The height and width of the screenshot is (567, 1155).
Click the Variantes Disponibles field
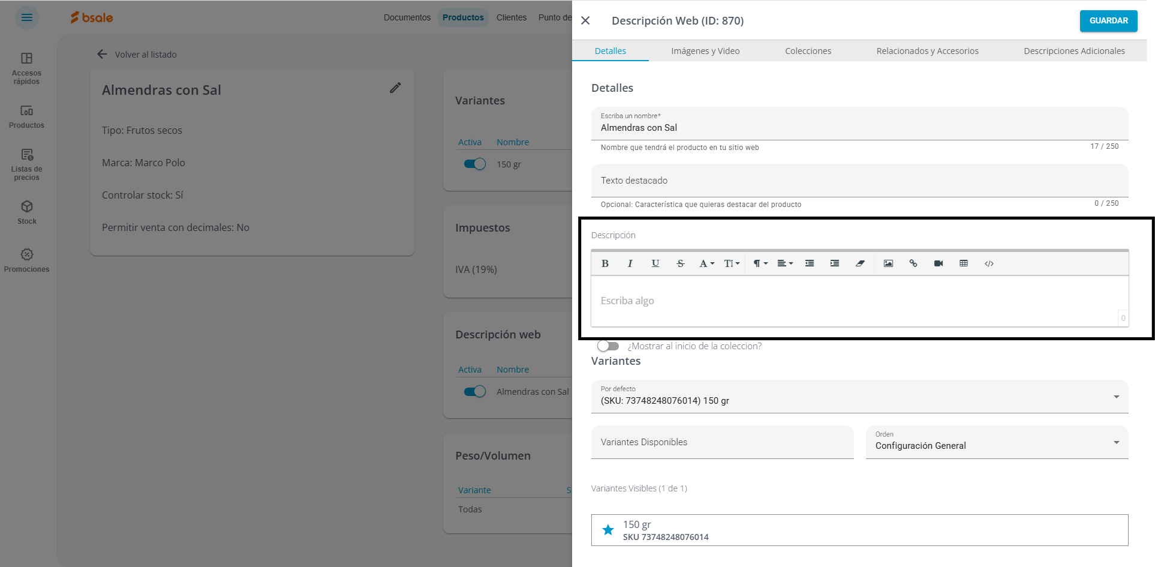(x=722, y=442)
